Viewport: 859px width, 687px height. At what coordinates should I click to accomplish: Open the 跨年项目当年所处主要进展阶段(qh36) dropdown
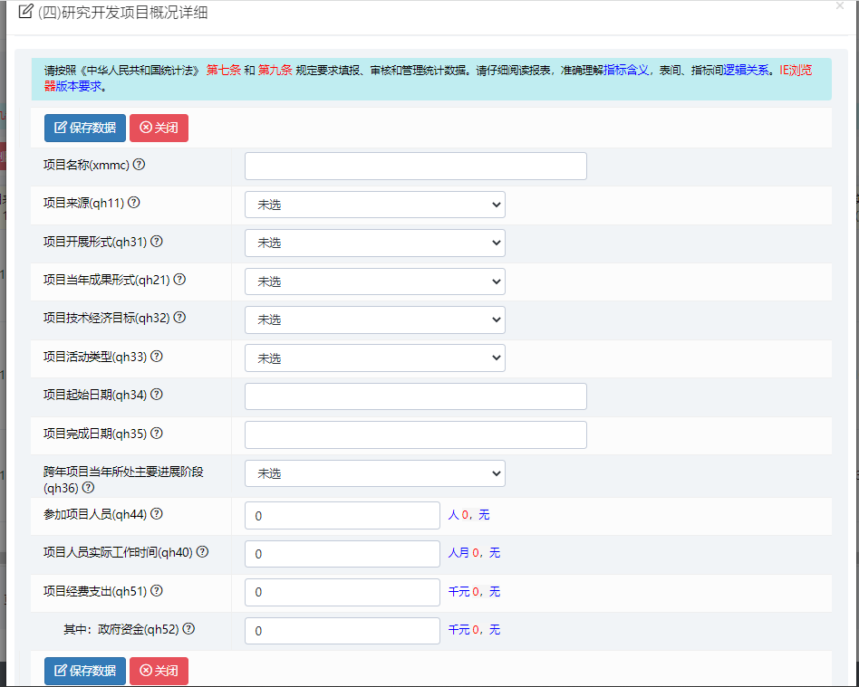coord(375,473)
